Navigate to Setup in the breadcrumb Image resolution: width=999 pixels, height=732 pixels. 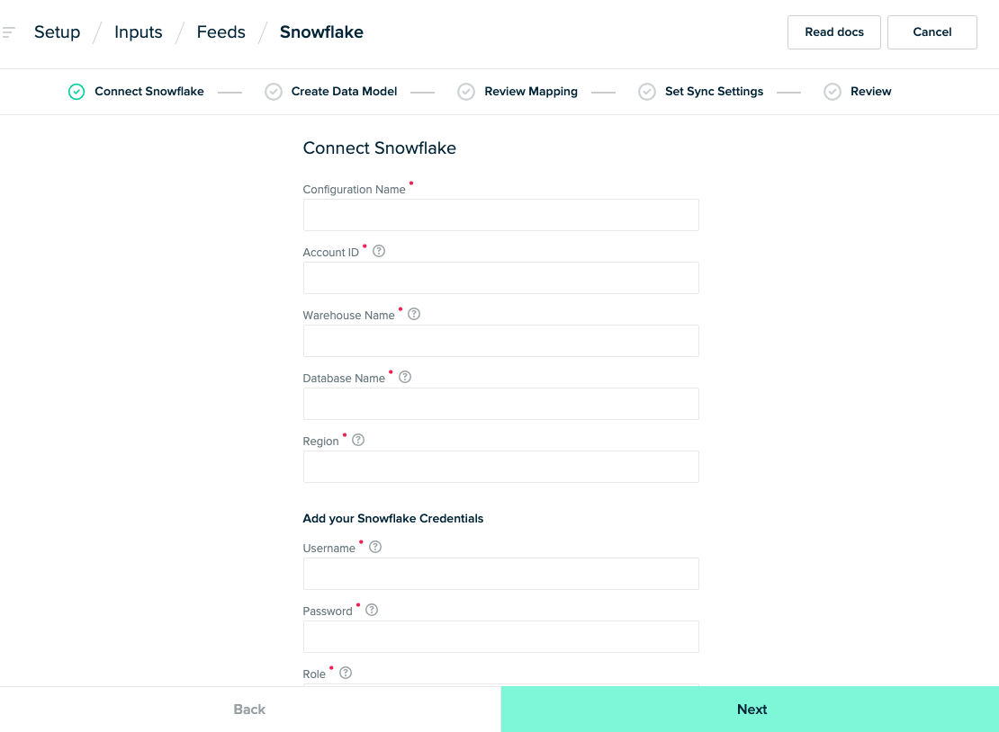(x=58, y=32)
